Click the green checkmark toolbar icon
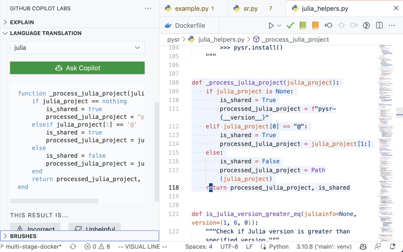This screenshot has width=403, height=252. click(290, 26)
